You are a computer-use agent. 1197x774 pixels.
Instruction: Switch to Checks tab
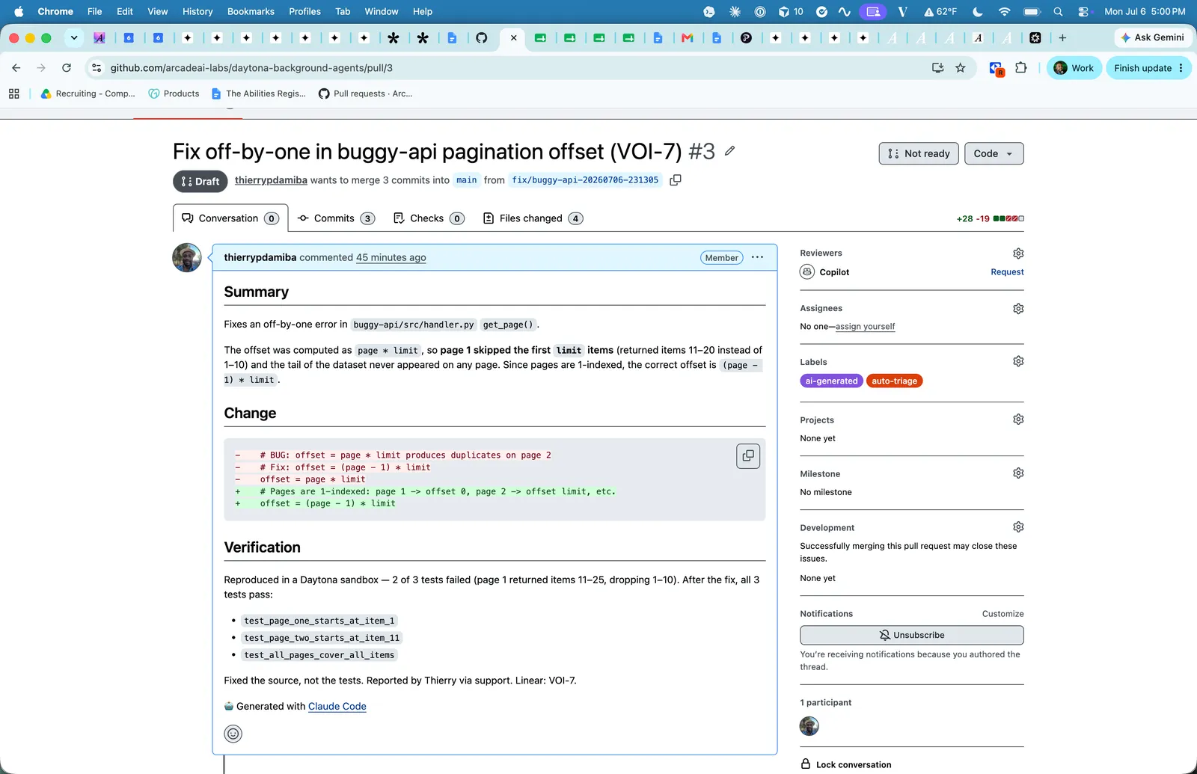(429, 218)
